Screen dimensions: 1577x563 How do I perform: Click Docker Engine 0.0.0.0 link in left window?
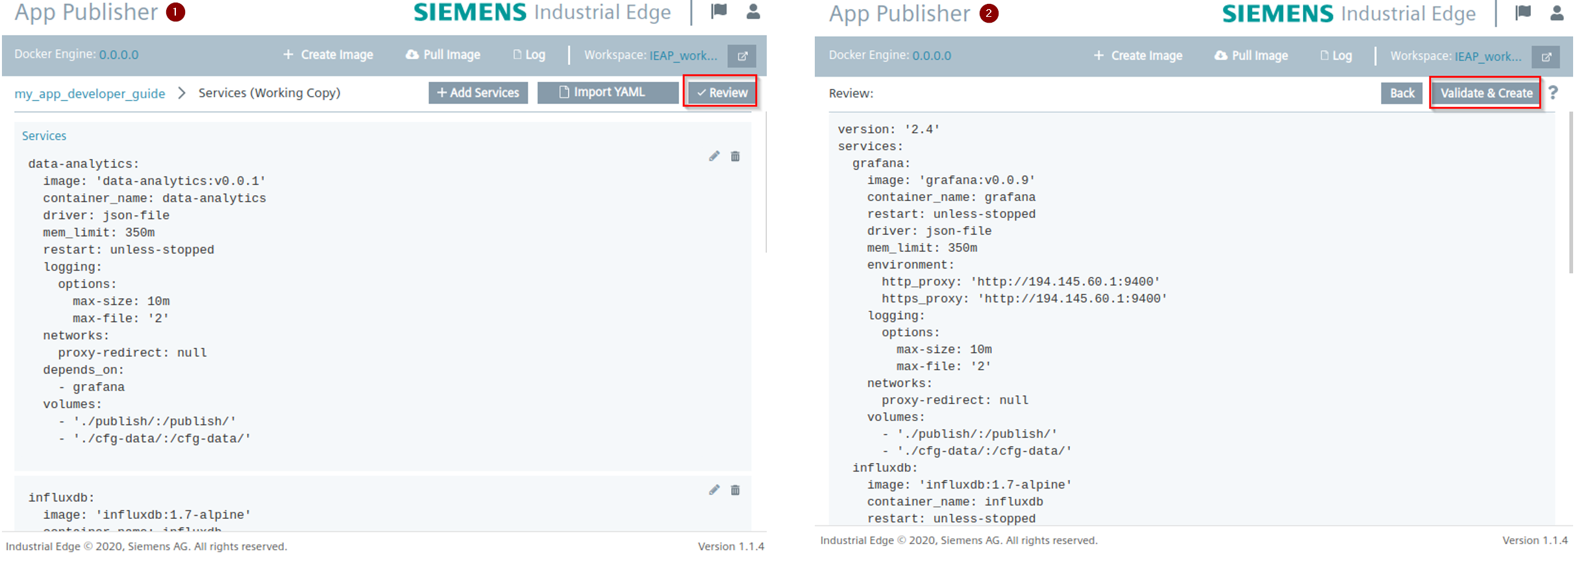(x=118, y=54)
